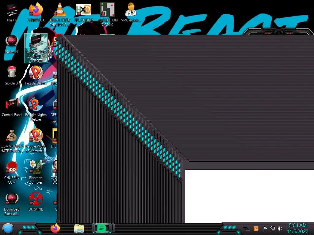Image resolution: width=314 pixels, height=235 pixels.
Task: Open the red fuzzy Chuzzle game shortcut
Action: click(x=12, y=172)
